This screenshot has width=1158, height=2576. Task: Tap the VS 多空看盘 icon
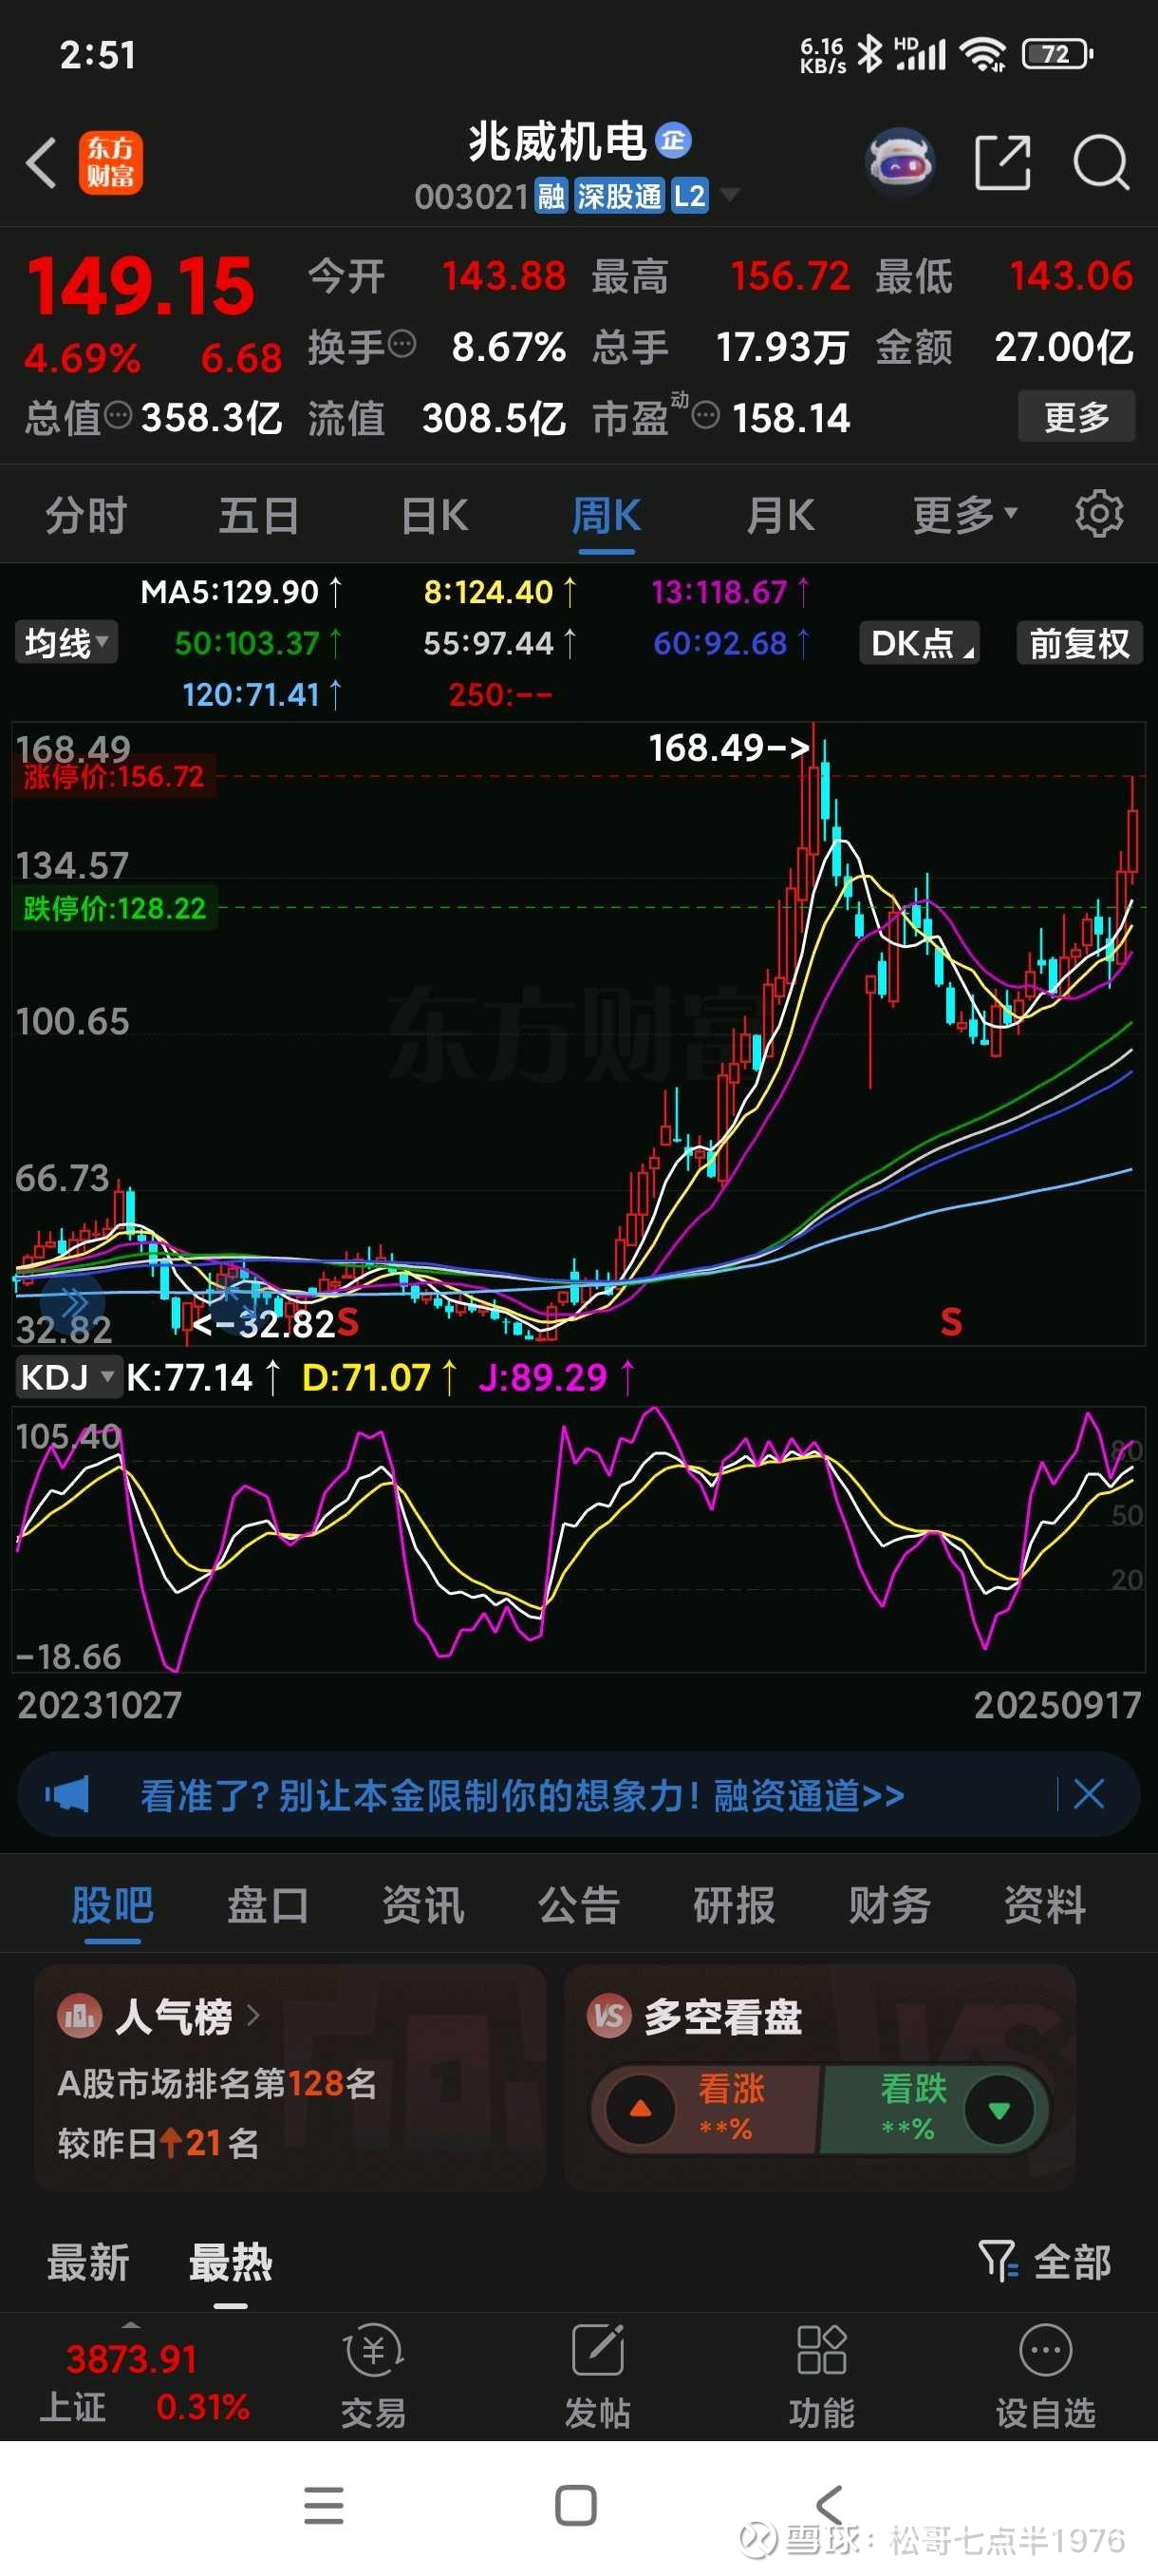pos(609,2016)
